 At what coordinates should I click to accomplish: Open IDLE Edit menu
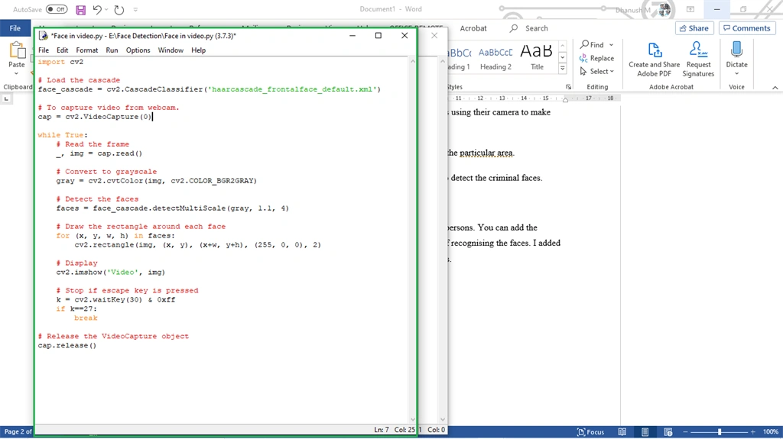point(62,50)
